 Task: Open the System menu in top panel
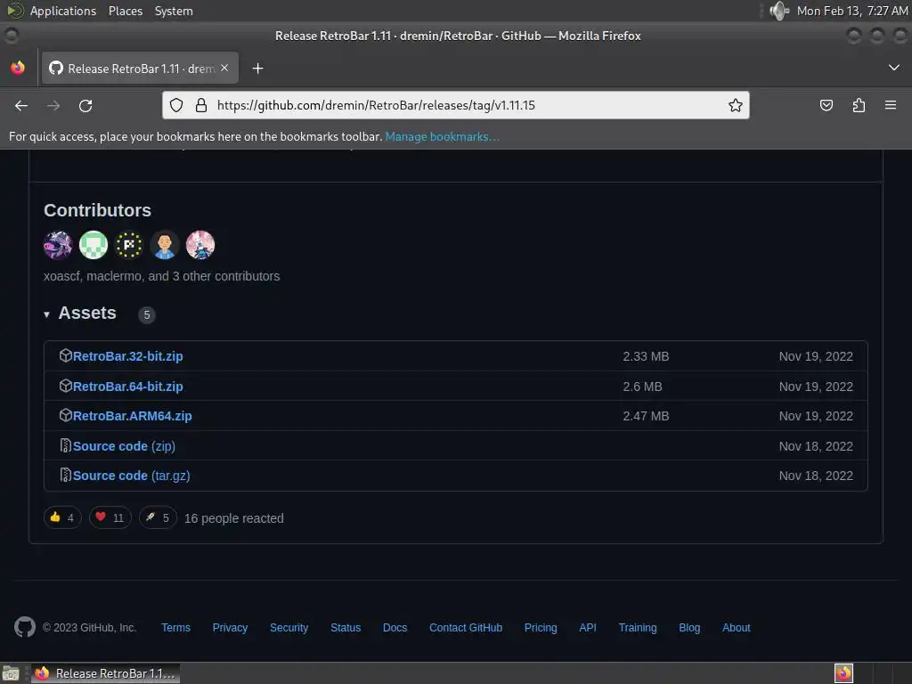tap(174, 11)
